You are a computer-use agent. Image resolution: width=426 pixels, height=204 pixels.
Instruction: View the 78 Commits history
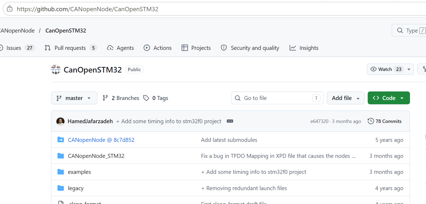point(385,121)
